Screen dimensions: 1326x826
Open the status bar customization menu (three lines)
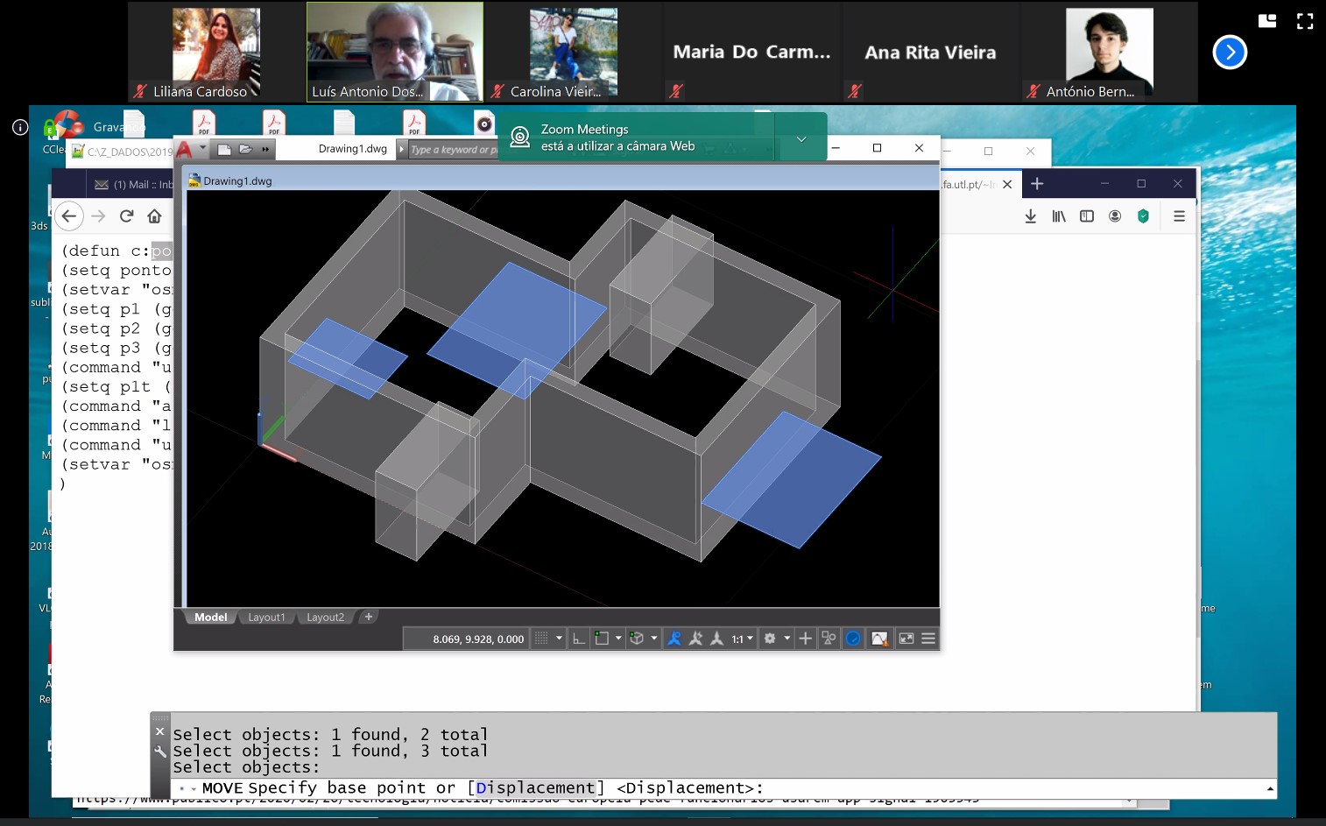[928, 639]
